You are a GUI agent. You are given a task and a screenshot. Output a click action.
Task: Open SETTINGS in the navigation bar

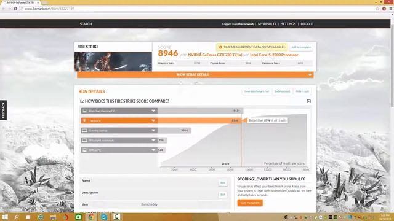pos(288,24)
